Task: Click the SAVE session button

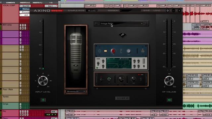Action: (x=146, y=11)
